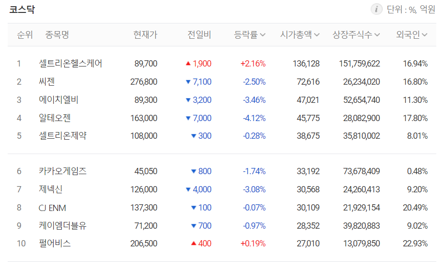Click the current price 276,800
This screenshot has height=266, width=443.
[144, 82]
